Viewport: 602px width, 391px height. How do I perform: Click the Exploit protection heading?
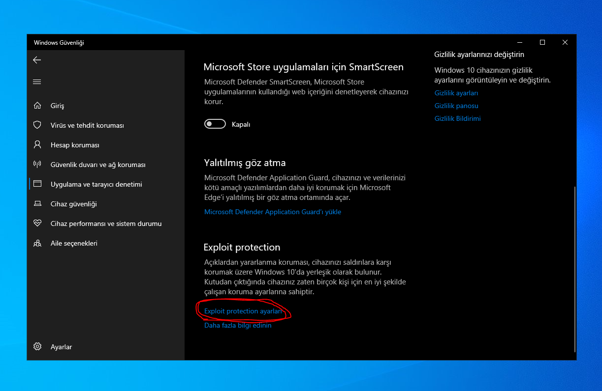click(242, 247)
